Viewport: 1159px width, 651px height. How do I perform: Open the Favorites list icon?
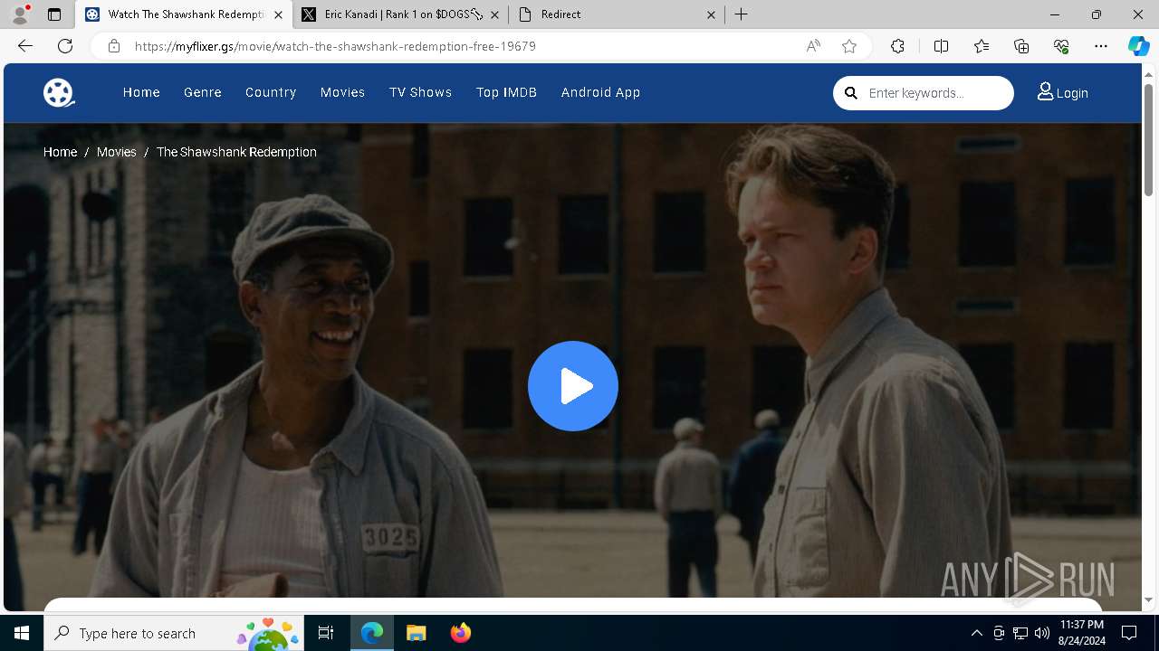(982, 46)
